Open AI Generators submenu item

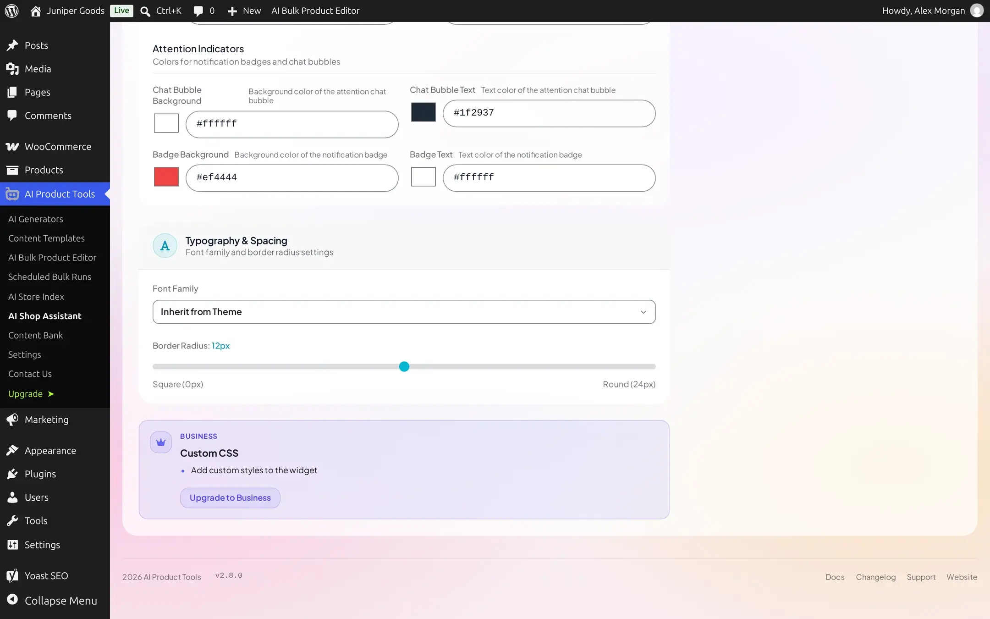[x=36, y=219]
